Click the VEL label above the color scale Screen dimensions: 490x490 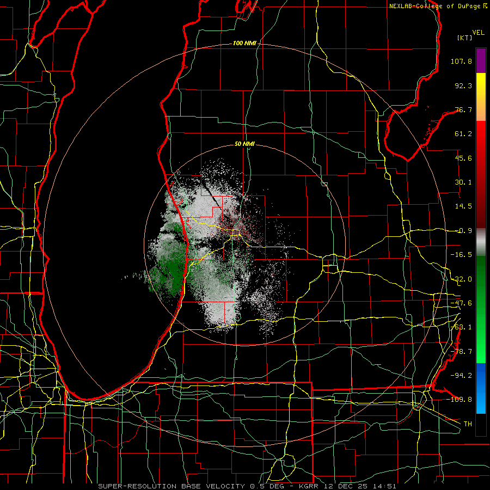click(x=479, y=33)
